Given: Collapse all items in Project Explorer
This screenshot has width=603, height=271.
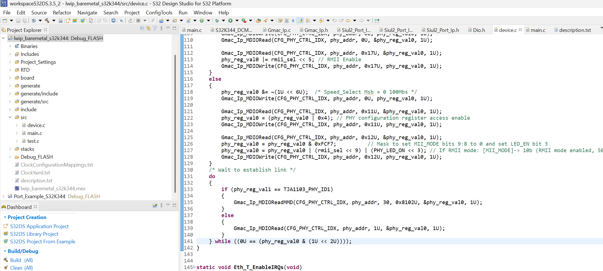Looking at the screenshot, I should tap(142, 29).
